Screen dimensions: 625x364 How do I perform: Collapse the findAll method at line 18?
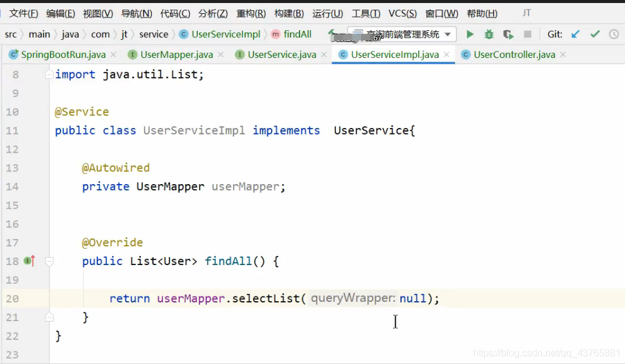tap(50, 261)
